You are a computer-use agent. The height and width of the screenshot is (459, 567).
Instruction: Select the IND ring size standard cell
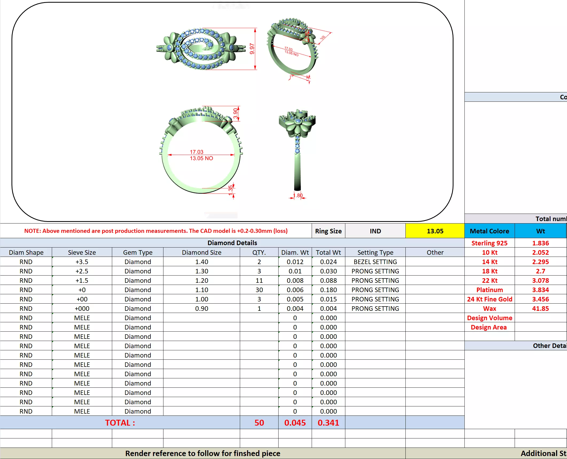375,231
